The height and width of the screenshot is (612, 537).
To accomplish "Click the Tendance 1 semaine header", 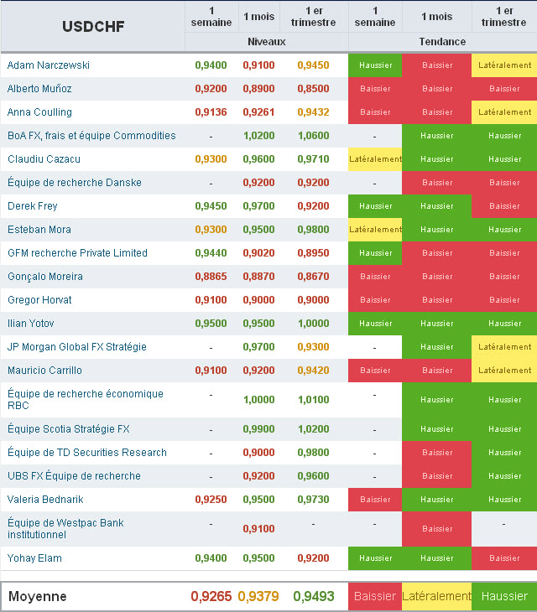I will 375,17.
